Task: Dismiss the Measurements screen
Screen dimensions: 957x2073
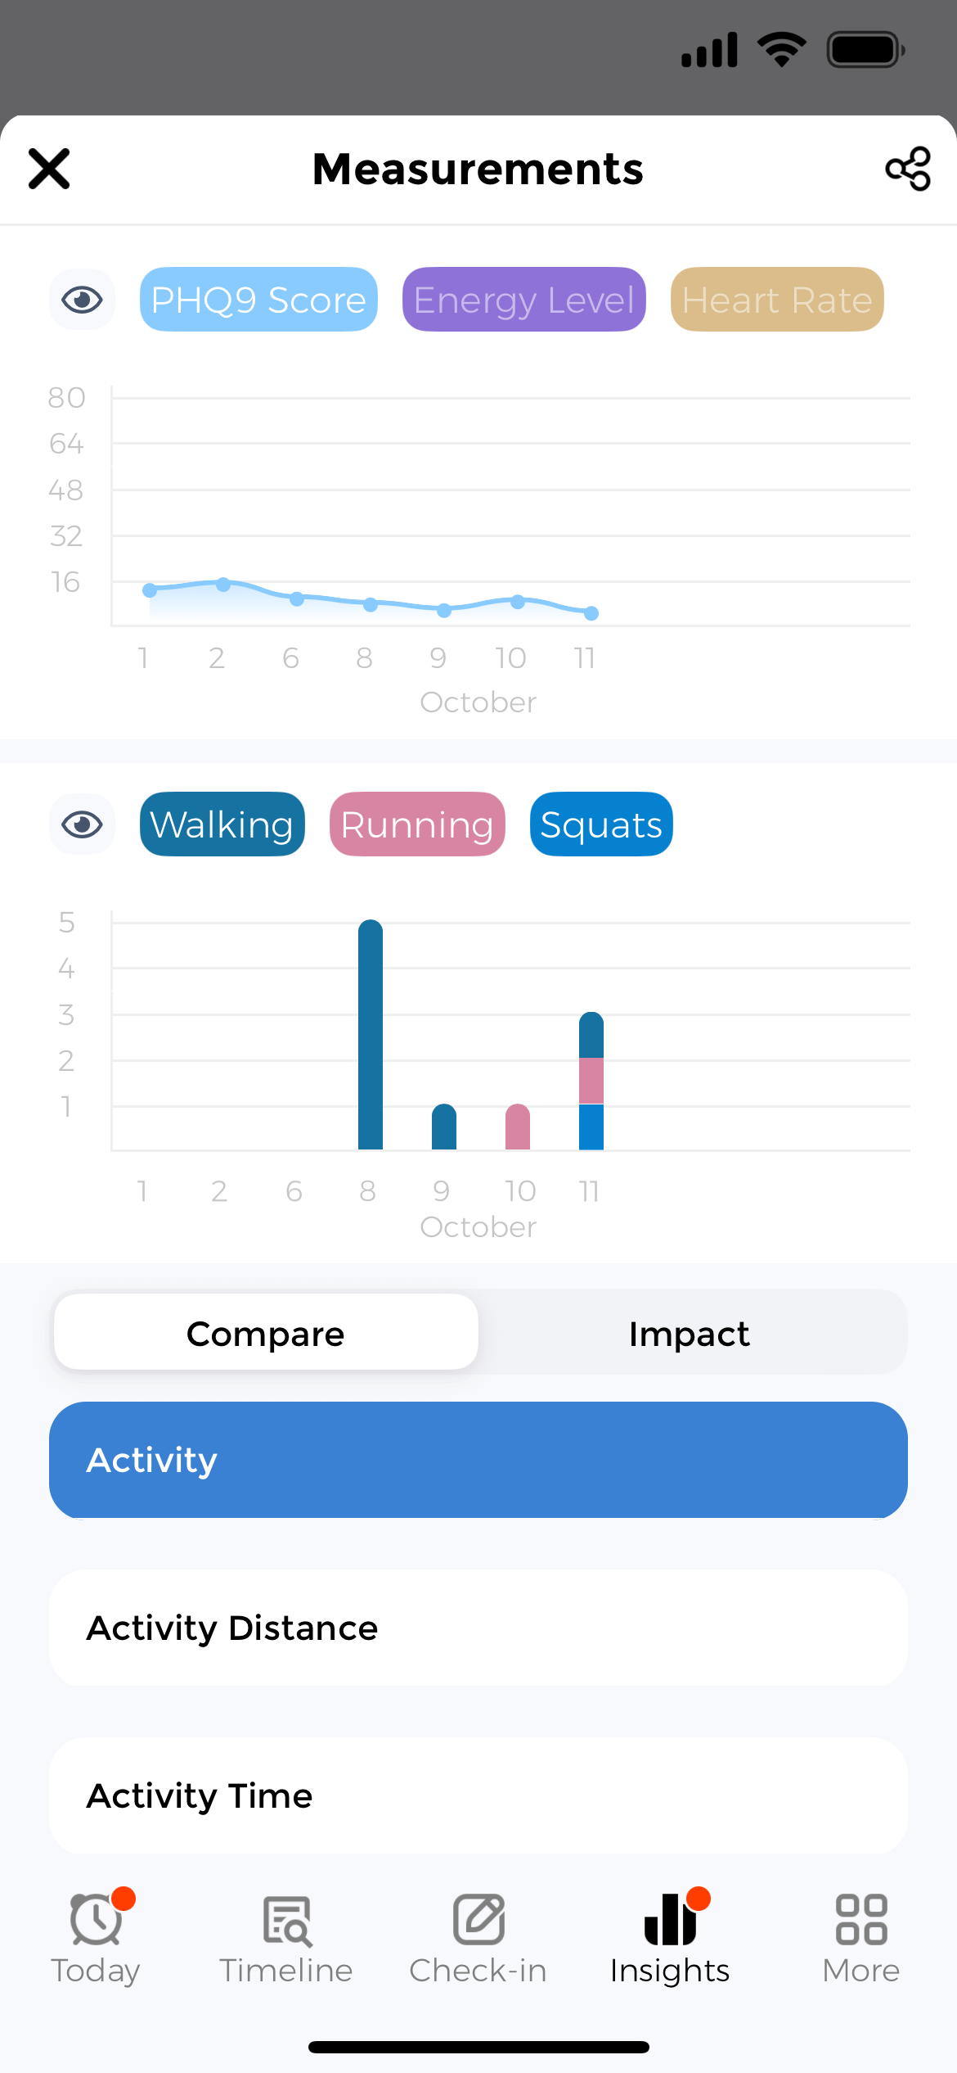Action: click(48, 169)
